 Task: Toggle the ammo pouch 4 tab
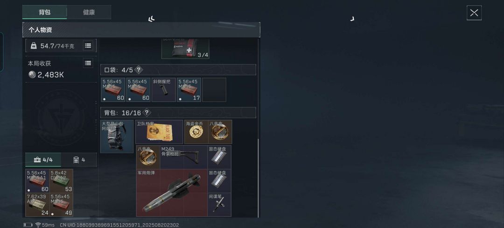(79, 159)
